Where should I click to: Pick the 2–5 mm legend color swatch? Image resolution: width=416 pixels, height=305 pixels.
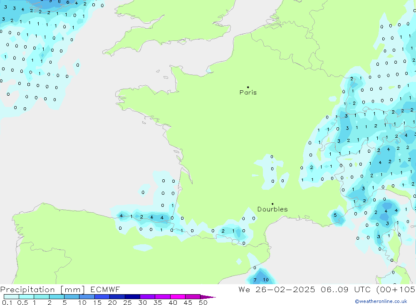pyautogui.click(x=57, y=297)
